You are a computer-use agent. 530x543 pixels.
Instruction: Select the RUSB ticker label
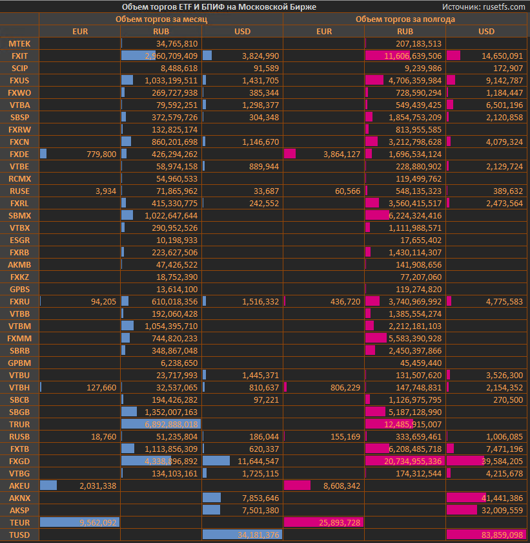tap(19, 437)
